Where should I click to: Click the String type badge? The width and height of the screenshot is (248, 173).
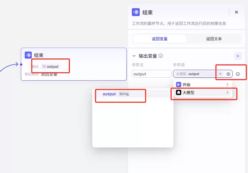pos(124,94)
